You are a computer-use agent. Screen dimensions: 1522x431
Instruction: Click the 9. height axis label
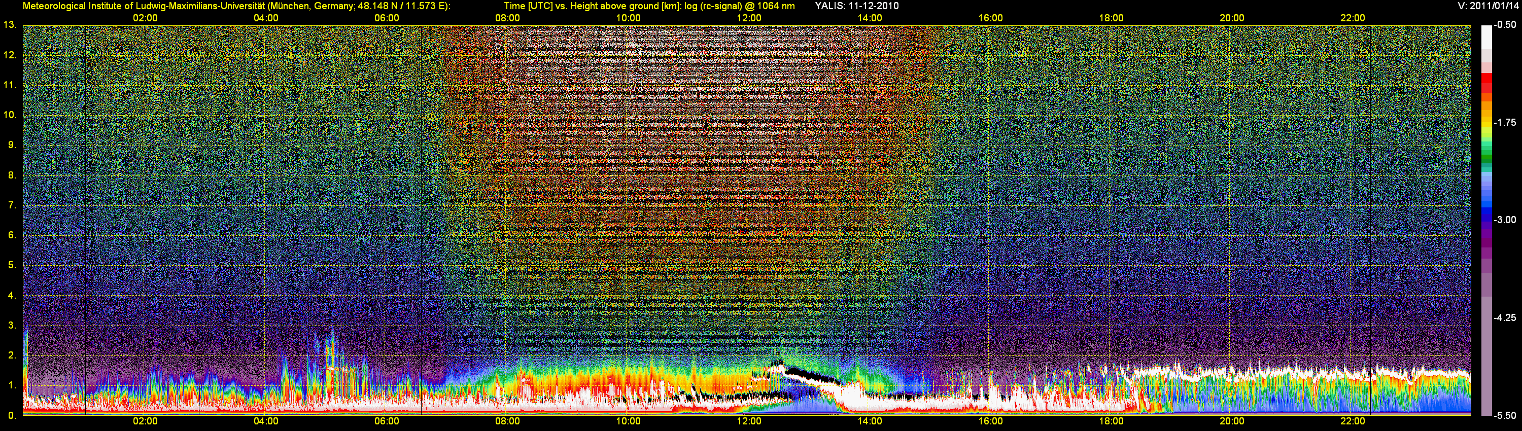point(12,145)
